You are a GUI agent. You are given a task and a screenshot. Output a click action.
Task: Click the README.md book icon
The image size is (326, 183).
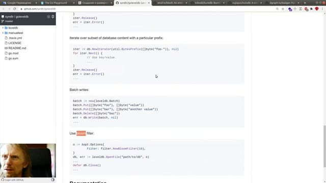pyautogui.click(x=6, y=48)
